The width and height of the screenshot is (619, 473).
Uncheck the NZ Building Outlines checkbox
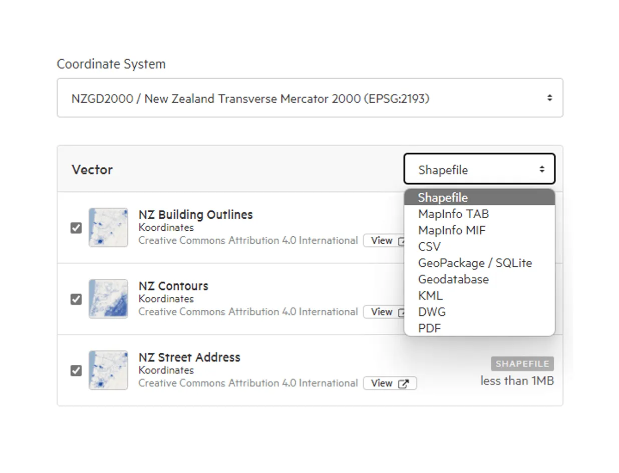tap(76, 228)
